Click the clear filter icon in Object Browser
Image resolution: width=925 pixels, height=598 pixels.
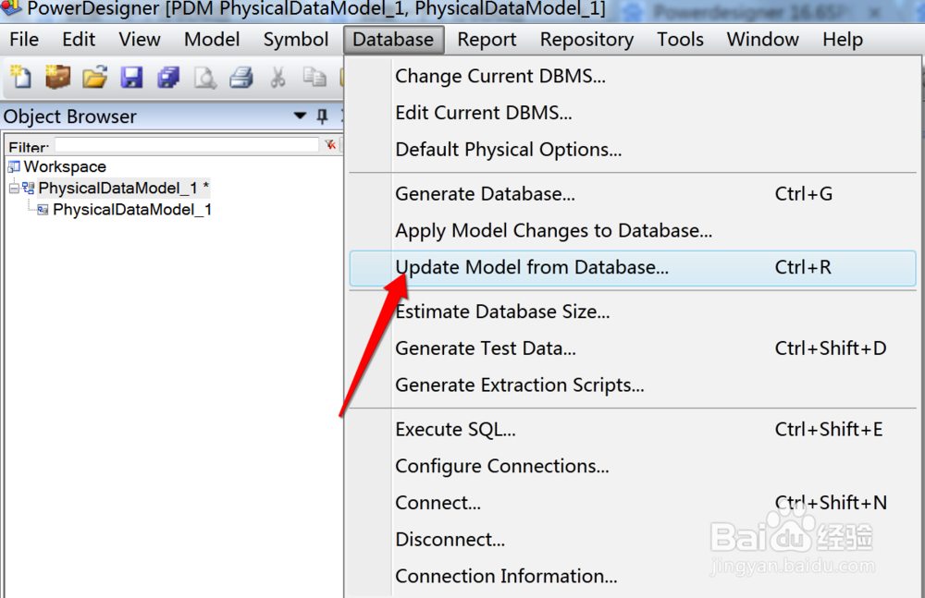pos(330,144)
